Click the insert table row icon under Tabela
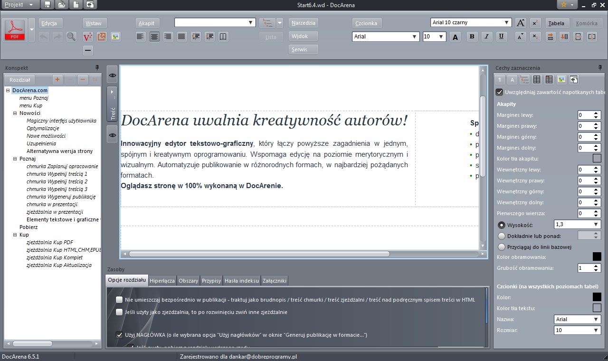608x361 pixels. [x=551, y=37]
